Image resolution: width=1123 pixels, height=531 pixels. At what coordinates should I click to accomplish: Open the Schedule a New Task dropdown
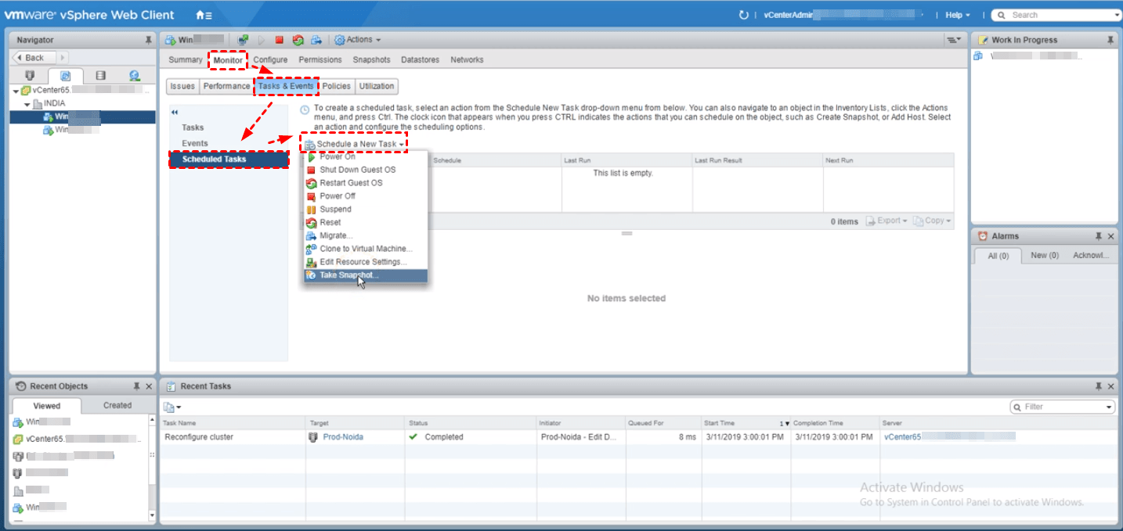[x=355, y=144]
